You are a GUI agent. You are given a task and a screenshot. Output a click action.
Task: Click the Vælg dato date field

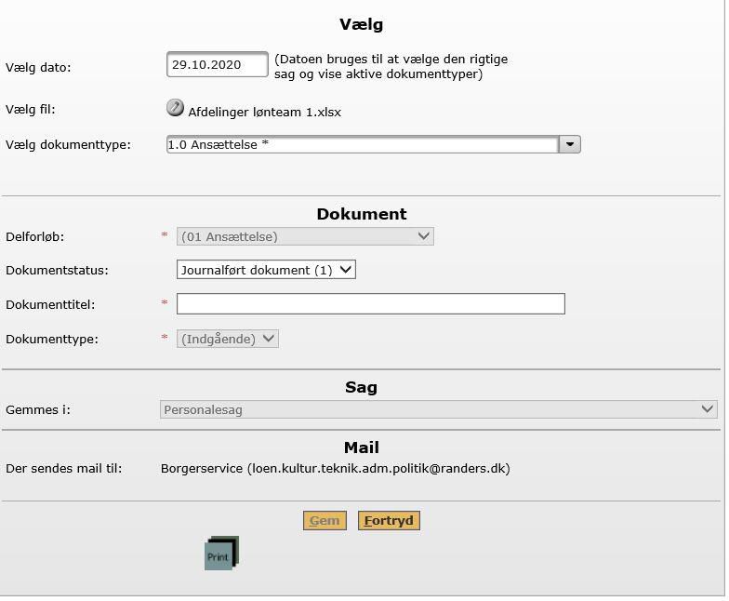[x=218, y=64]
